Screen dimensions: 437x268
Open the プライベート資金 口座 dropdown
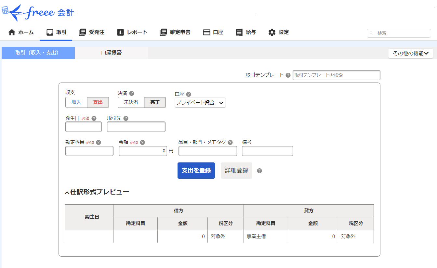(x=200, y=103)
